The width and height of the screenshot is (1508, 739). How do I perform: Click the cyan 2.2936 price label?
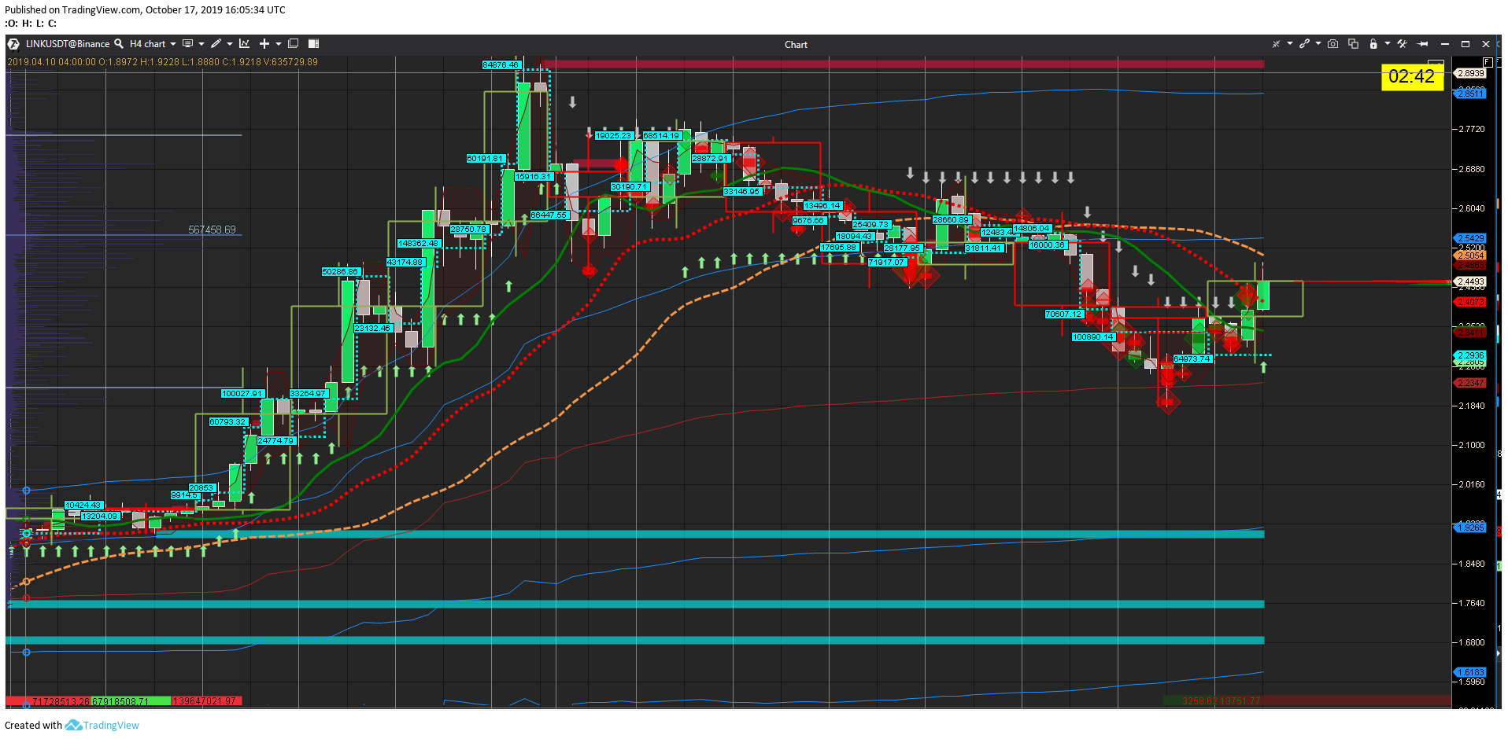[x=1470, y=355]
